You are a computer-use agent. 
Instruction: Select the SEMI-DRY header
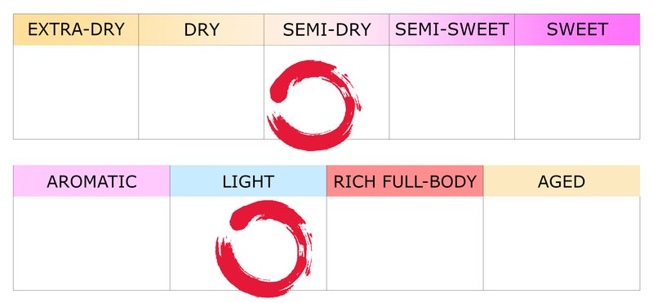(326, 29)
